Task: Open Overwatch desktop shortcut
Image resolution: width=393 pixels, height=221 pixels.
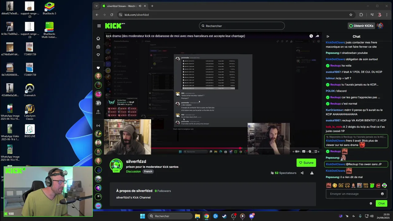Action: [x=30, y=90]
